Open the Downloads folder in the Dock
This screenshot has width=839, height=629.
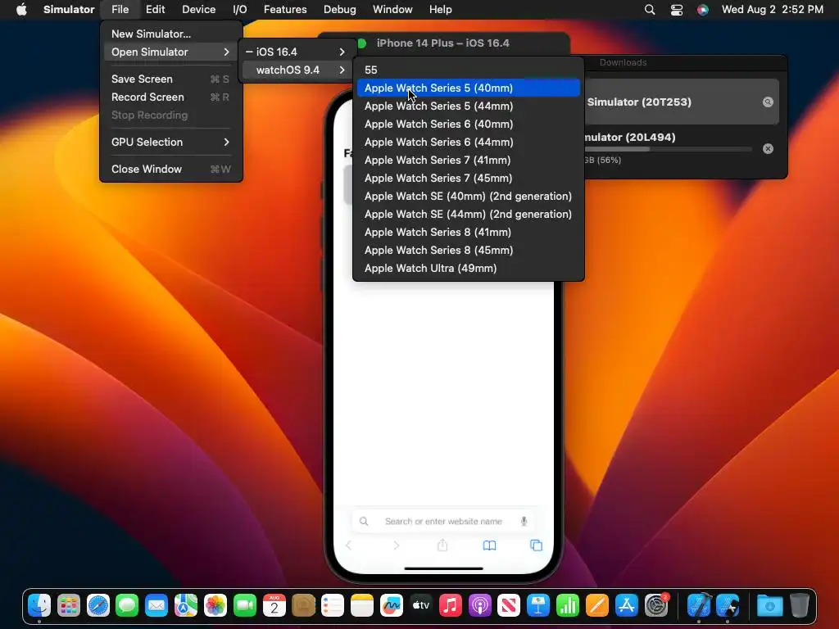pyautogui.click(x=770, y=606)
